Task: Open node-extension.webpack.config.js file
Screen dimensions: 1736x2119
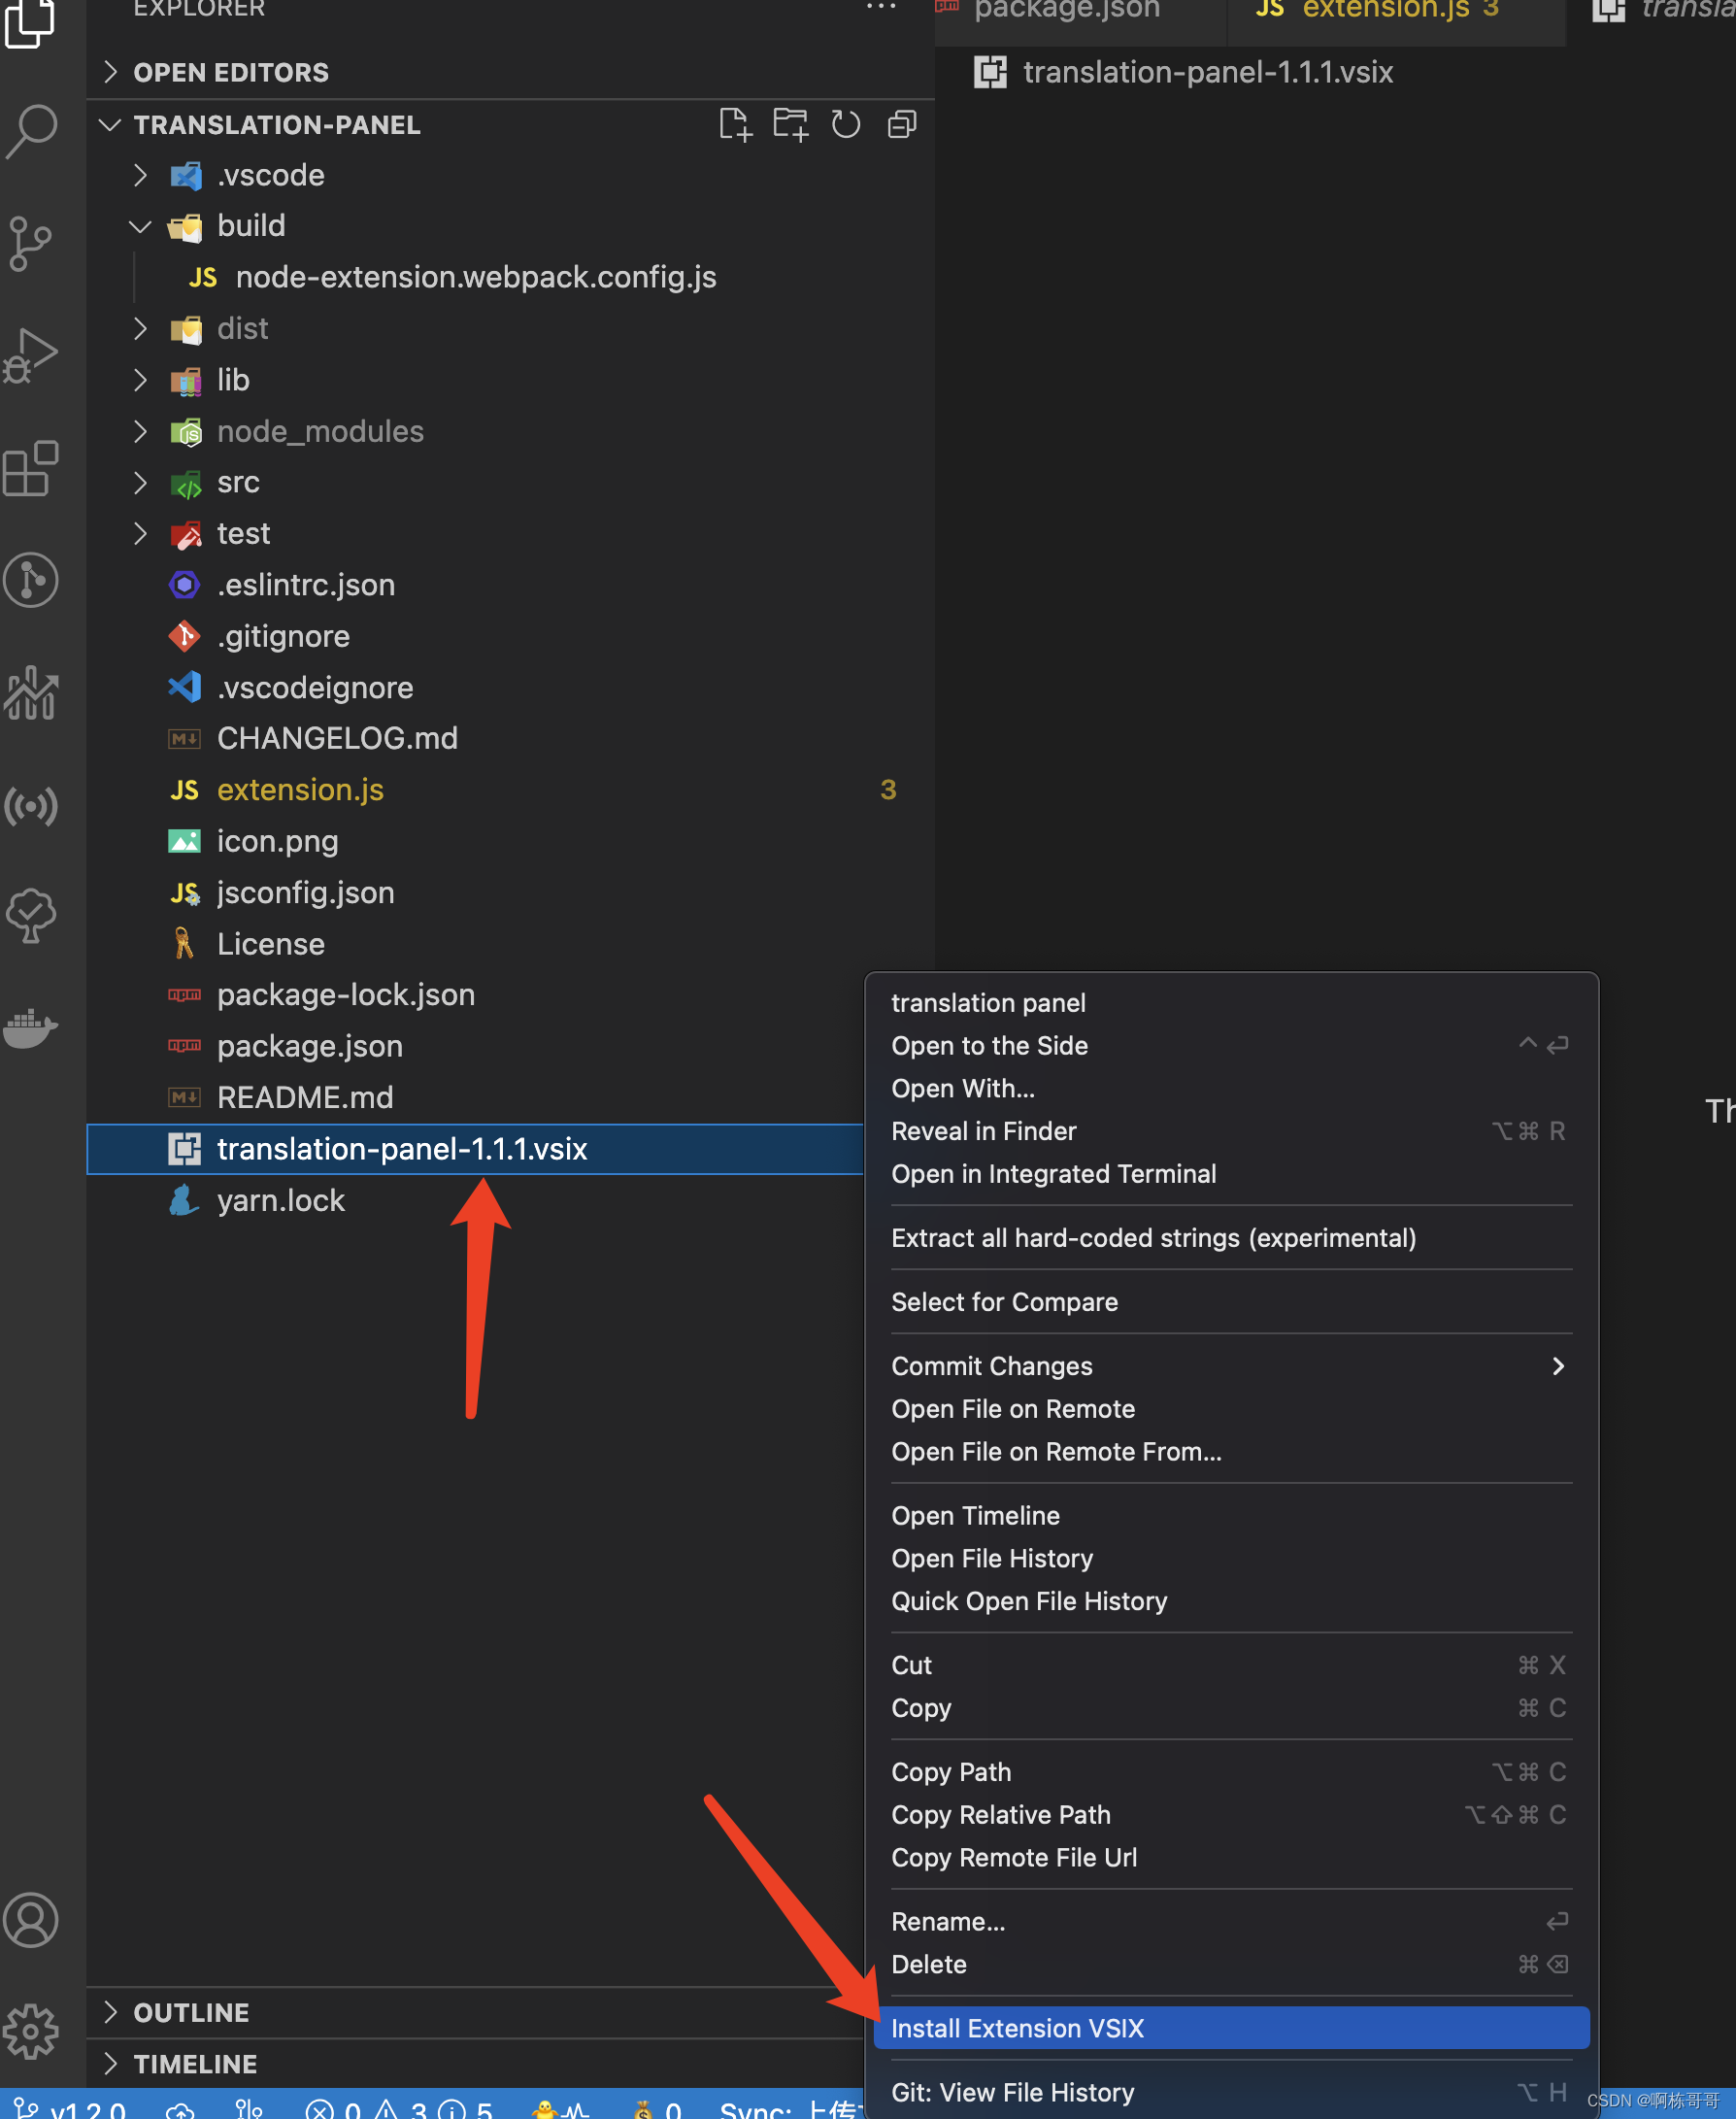Action: (510, 277)
